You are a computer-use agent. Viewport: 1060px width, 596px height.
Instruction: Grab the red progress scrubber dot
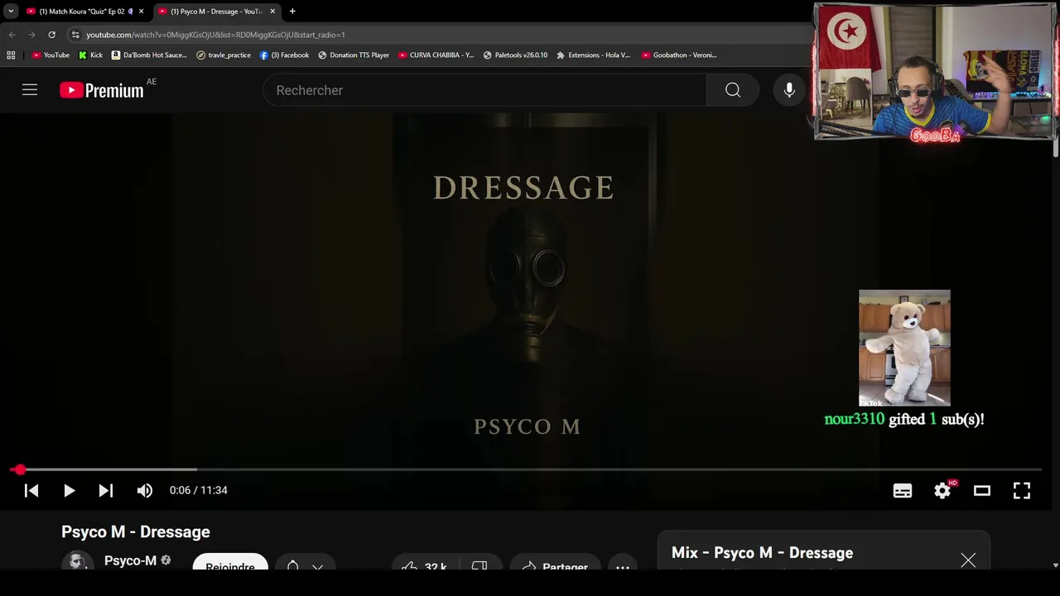20,469
